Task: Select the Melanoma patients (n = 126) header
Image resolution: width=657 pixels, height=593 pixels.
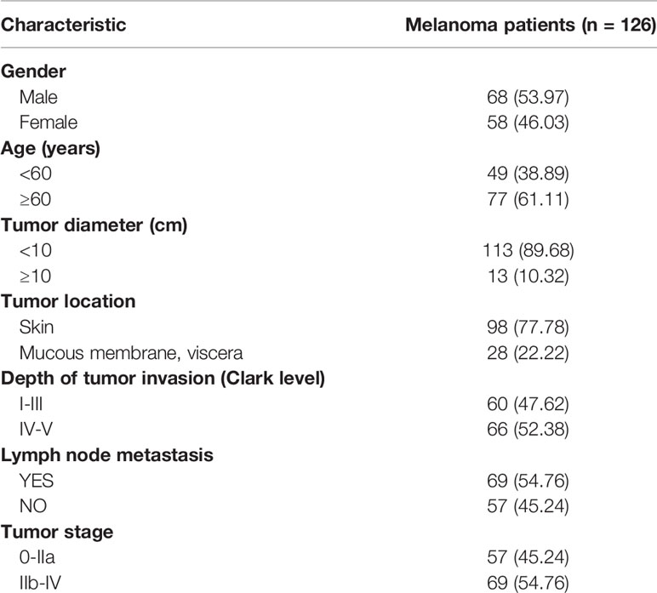Action: pyautogui.click(x=530, y=26)
